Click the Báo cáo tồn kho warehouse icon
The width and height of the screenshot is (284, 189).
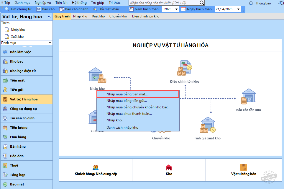tap(248, 97)
